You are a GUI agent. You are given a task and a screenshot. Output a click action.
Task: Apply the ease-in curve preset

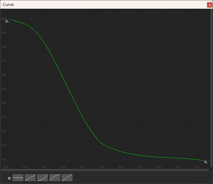[x=42, y=178]
